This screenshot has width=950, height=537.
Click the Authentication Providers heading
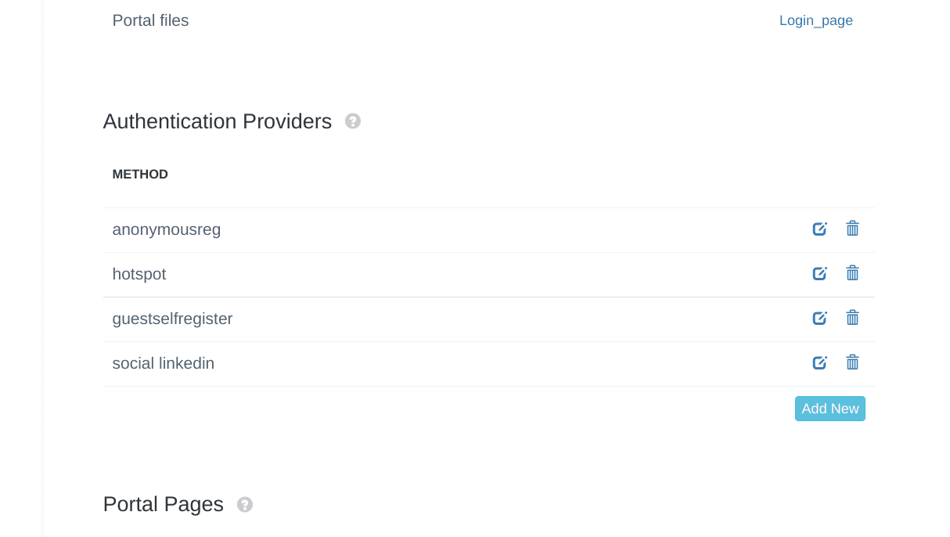[x=218, y=121]
